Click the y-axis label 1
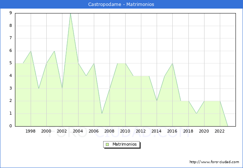The width and height of the screenshot is (243, 168). [x=11, y=113]
